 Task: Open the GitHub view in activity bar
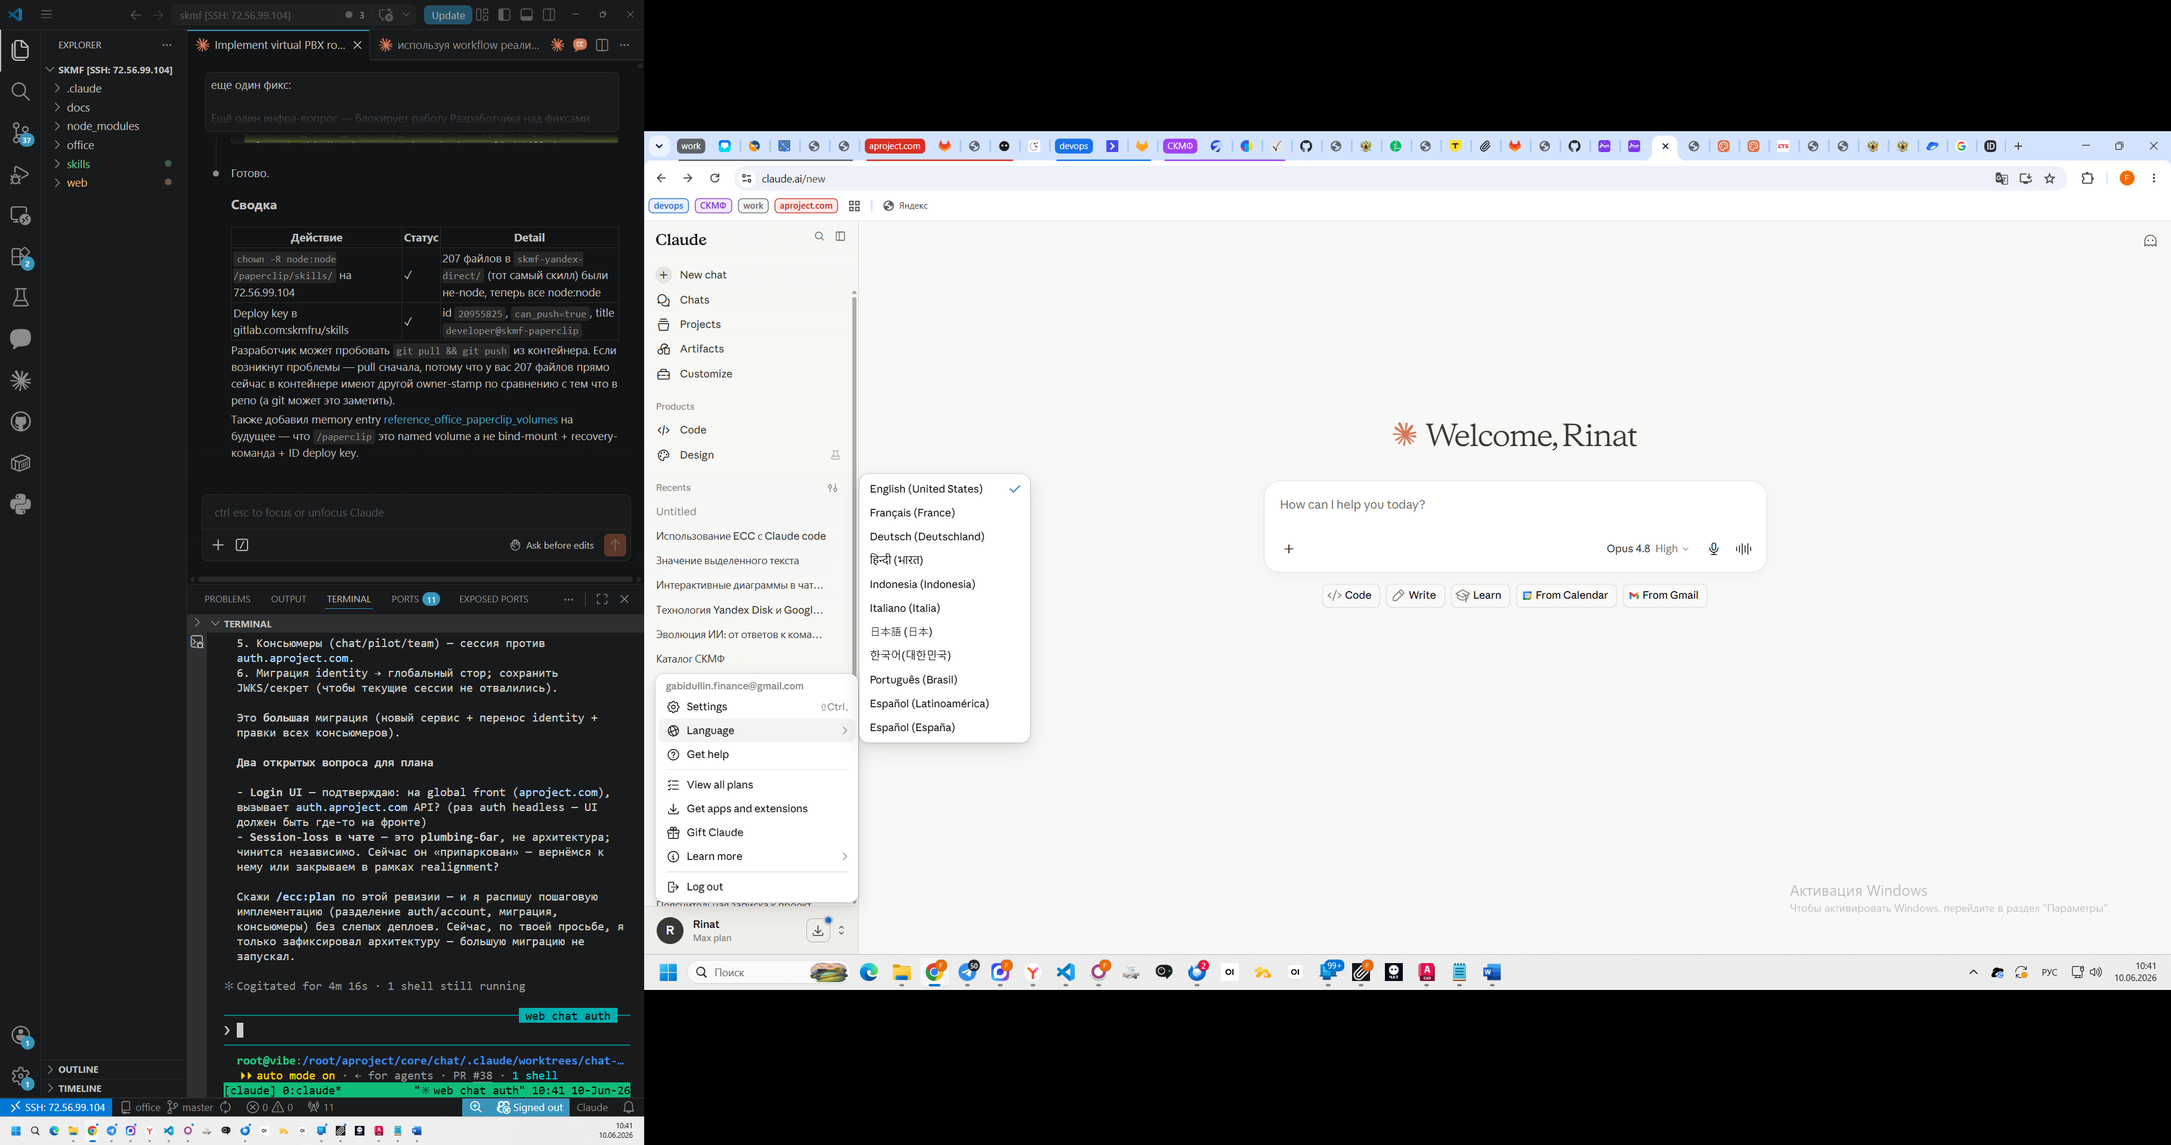pyautogui.click(x=20, y=421)
